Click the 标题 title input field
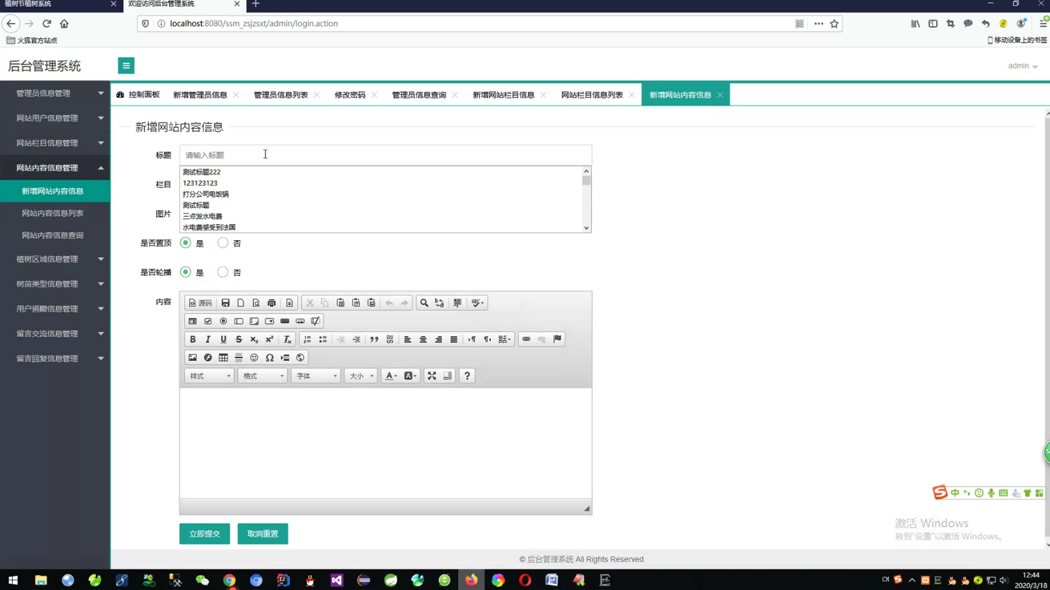The image size is (1050, 590). point(385,155)
